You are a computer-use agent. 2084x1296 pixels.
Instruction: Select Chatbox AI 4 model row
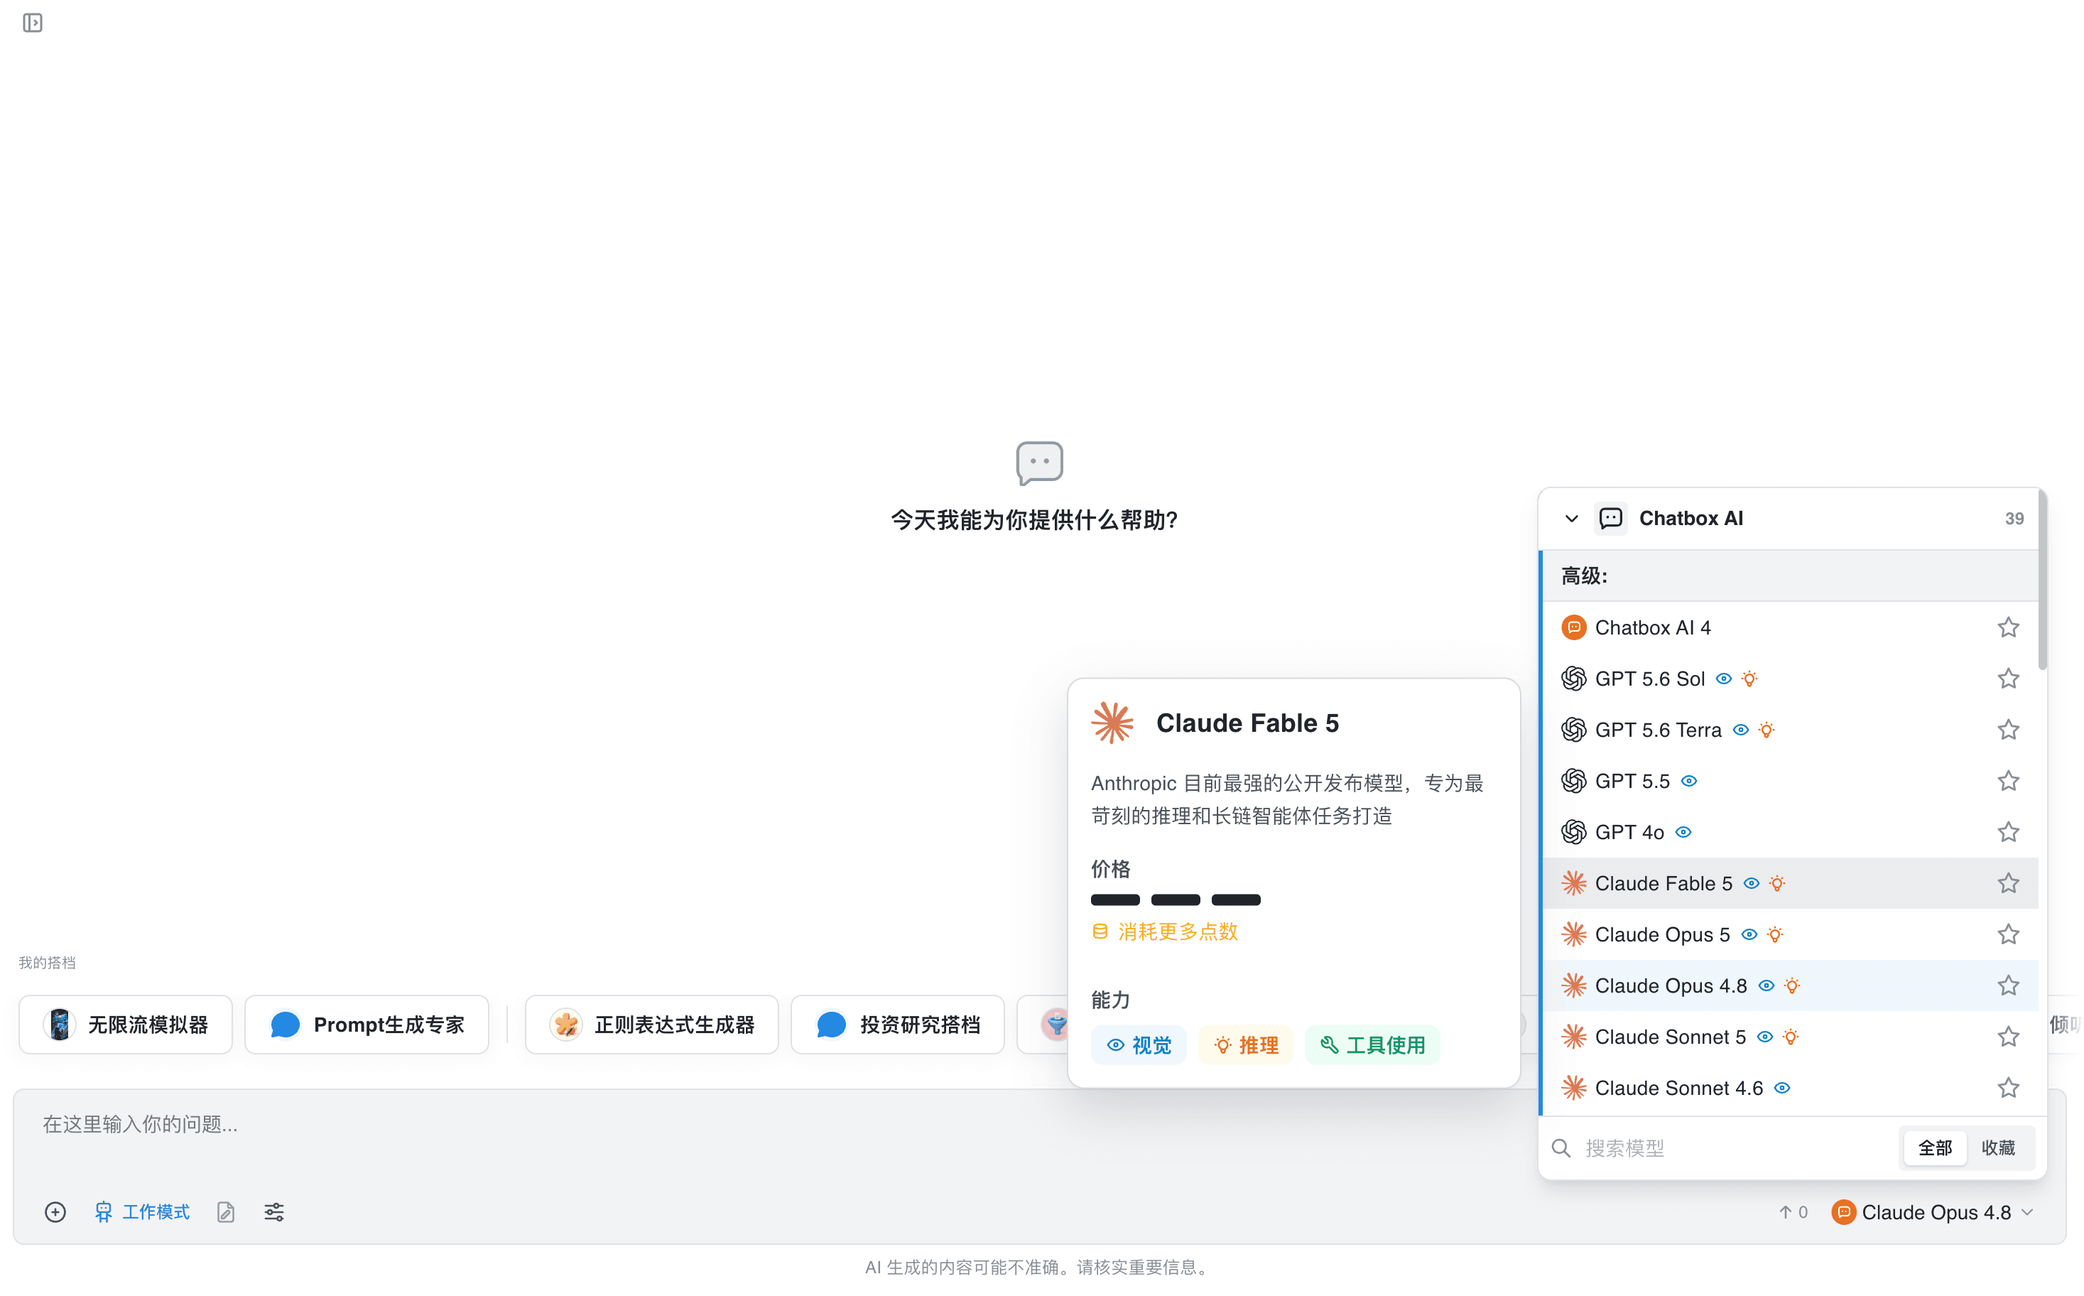(1791, 627)
